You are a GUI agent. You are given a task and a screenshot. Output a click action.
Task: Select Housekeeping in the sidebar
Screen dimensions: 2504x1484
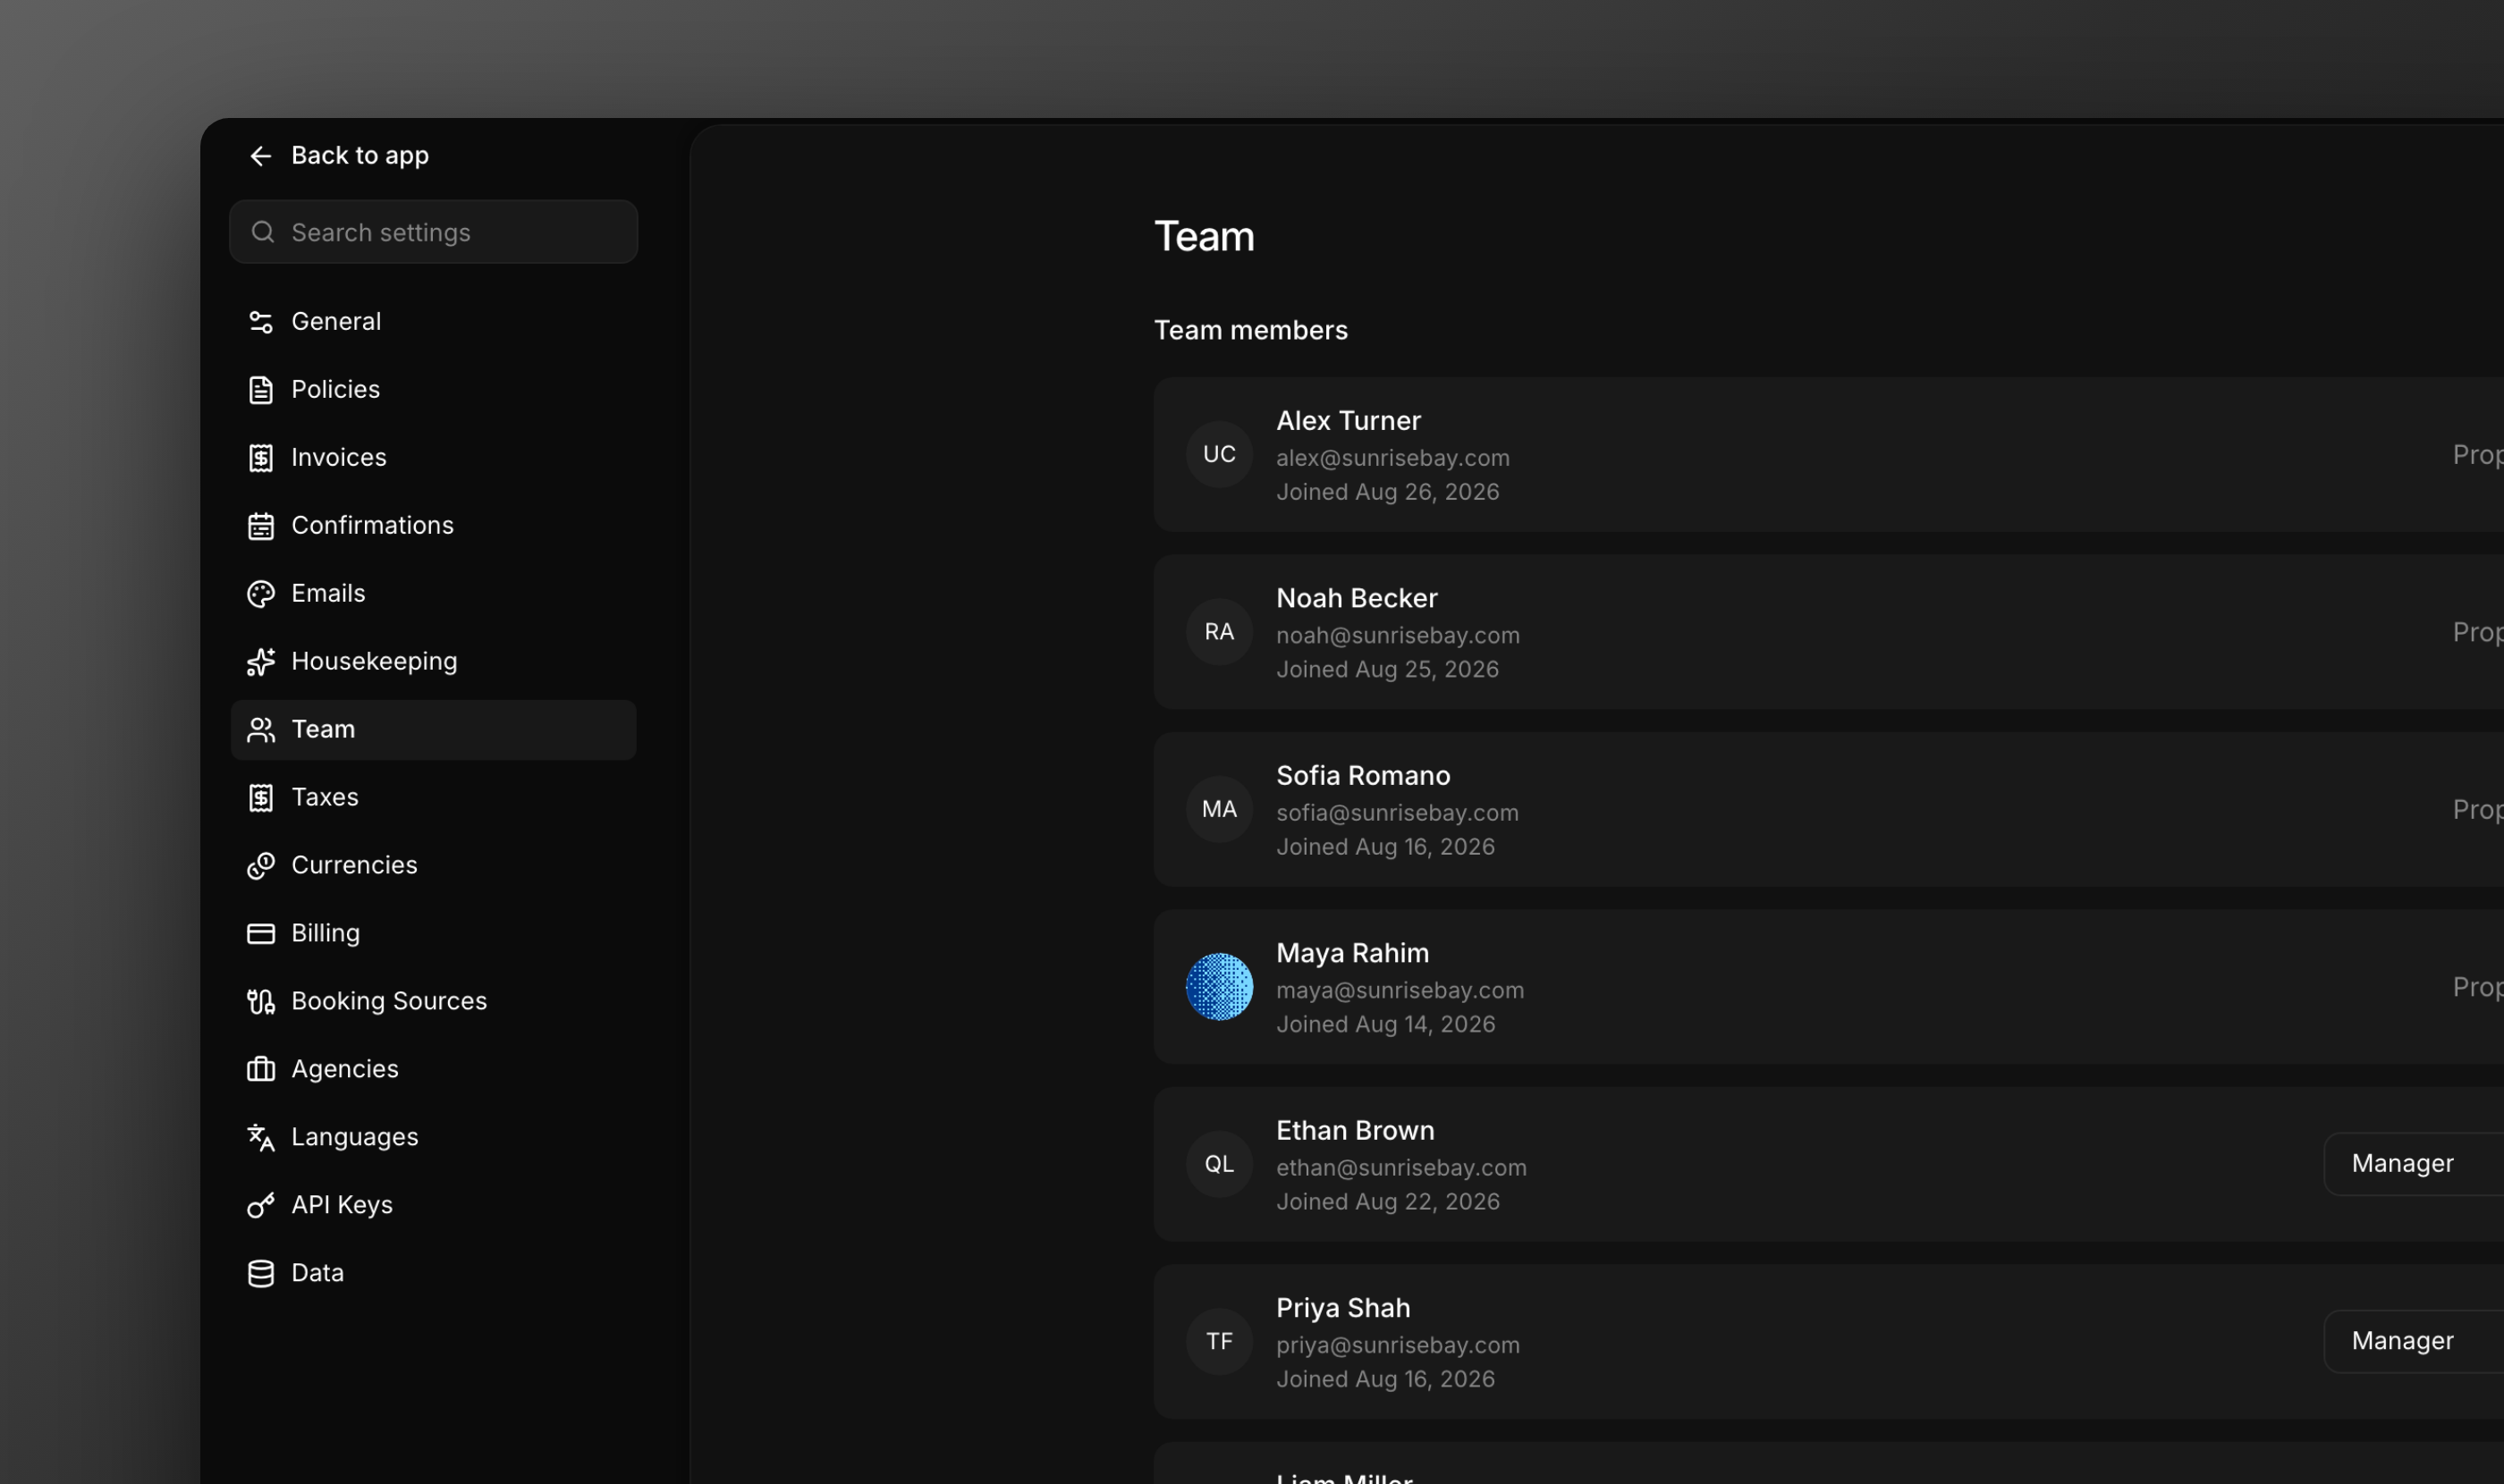click(x=433, y=662)
